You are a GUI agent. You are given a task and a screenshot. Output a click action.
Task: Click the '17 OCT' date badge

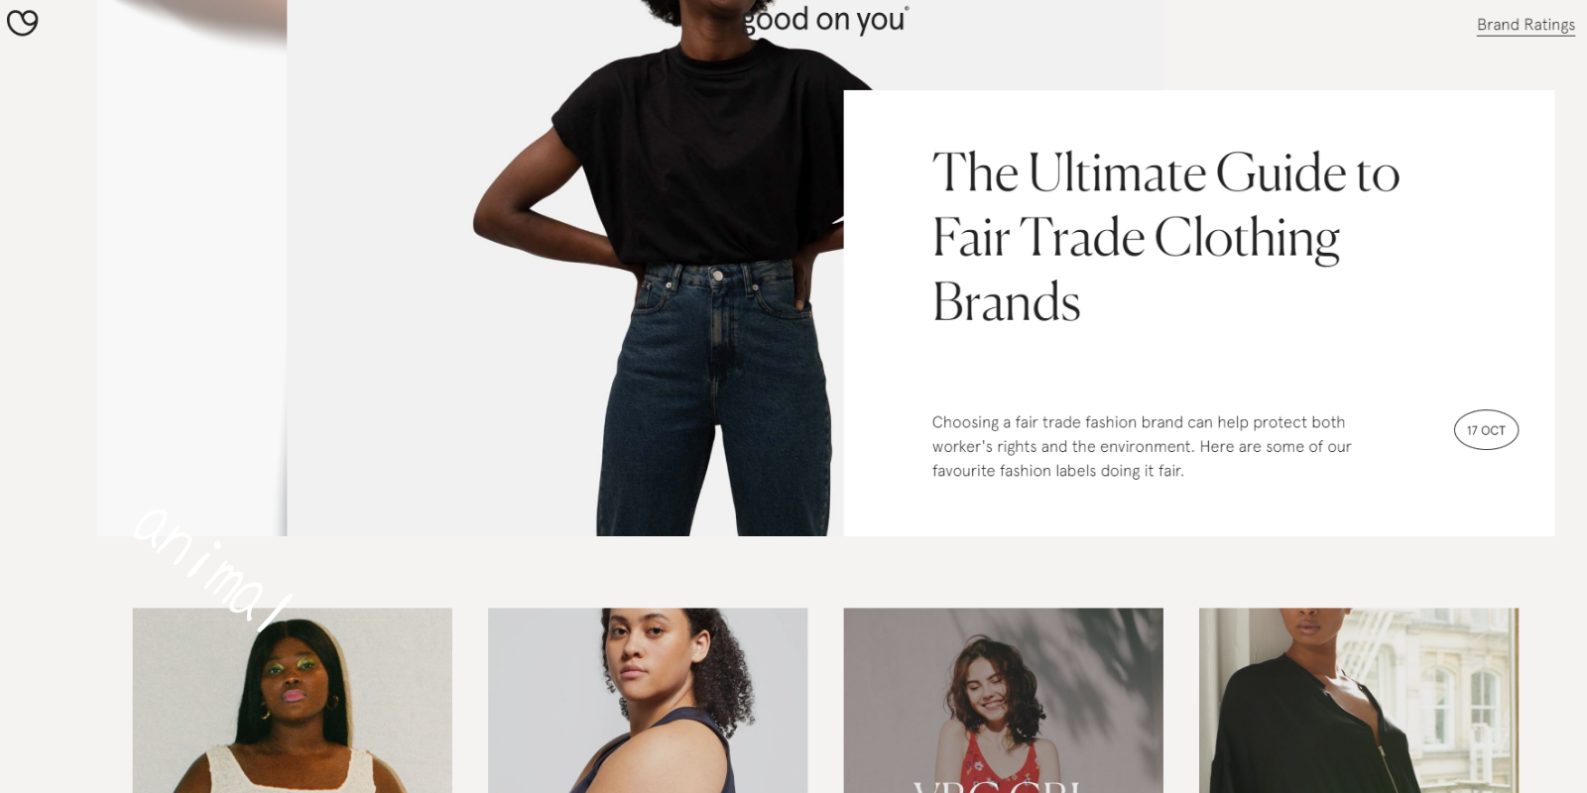click(x=1486, y=430)
